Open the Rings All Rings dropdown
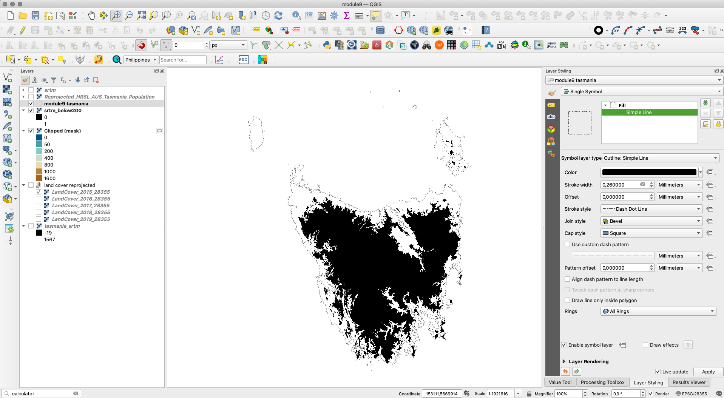The height and width of the screenshot is (398, 724). (658, 311)
